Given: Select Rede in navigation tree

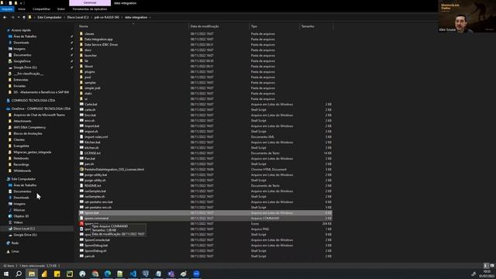Looking at the screenshot, I should click(15, 243).
